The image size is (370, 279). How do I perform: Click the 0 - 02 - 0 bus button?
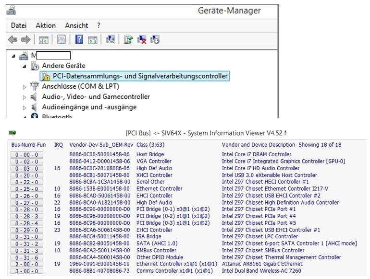(26, 162)
